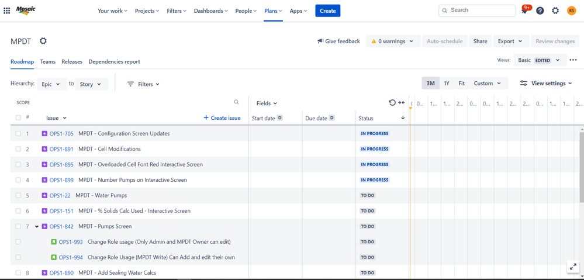Open View settings dropdown
The width and height of the screenshot is (584, 280).
[546, 84]
